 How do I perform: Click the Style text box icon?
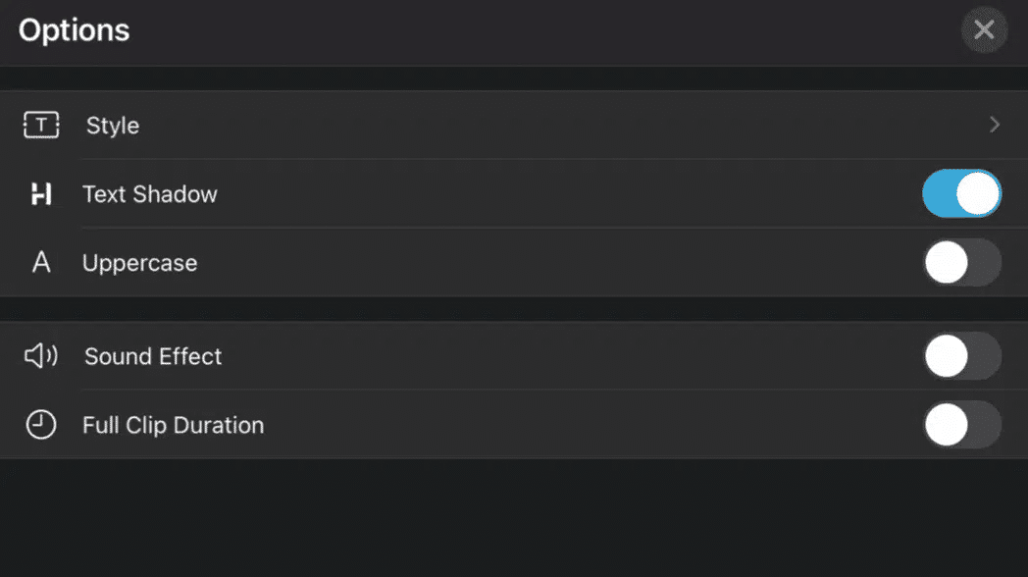tap(41, 125)
